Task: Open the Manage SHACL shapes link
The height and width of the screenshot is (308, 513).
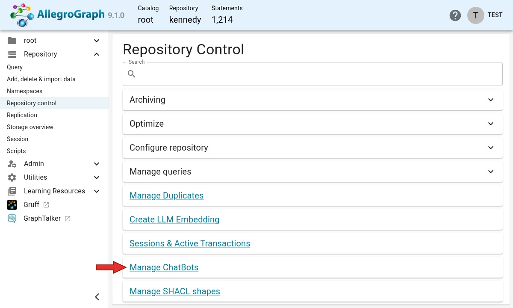Action: [x=175, y=291]
